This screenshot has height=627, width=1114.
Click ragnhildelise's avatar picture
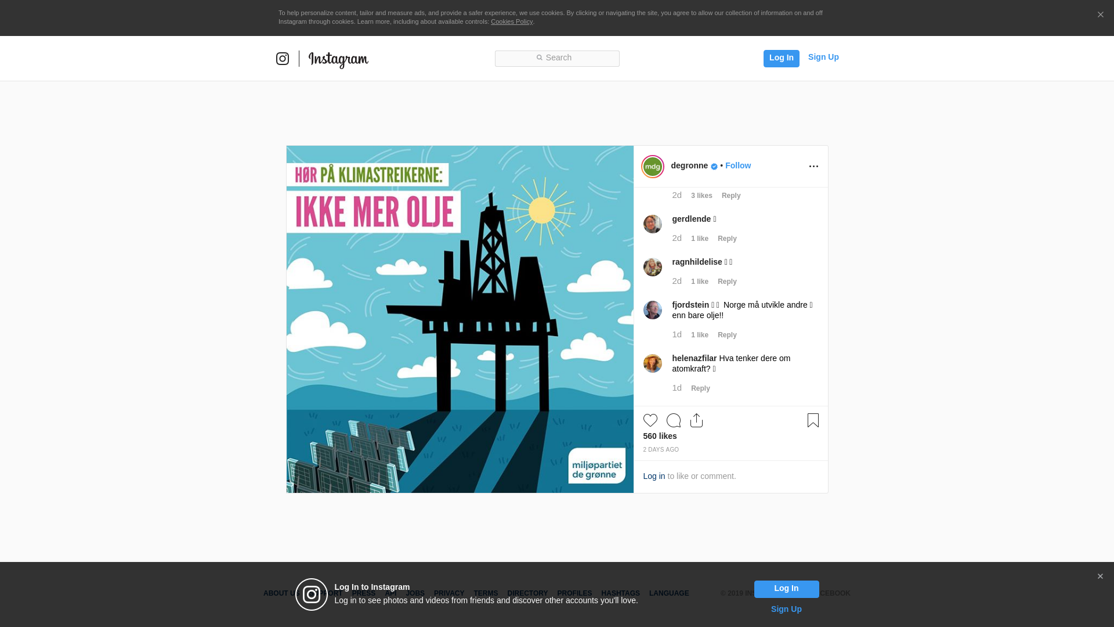pyautogui.click(x=653, y=267)
